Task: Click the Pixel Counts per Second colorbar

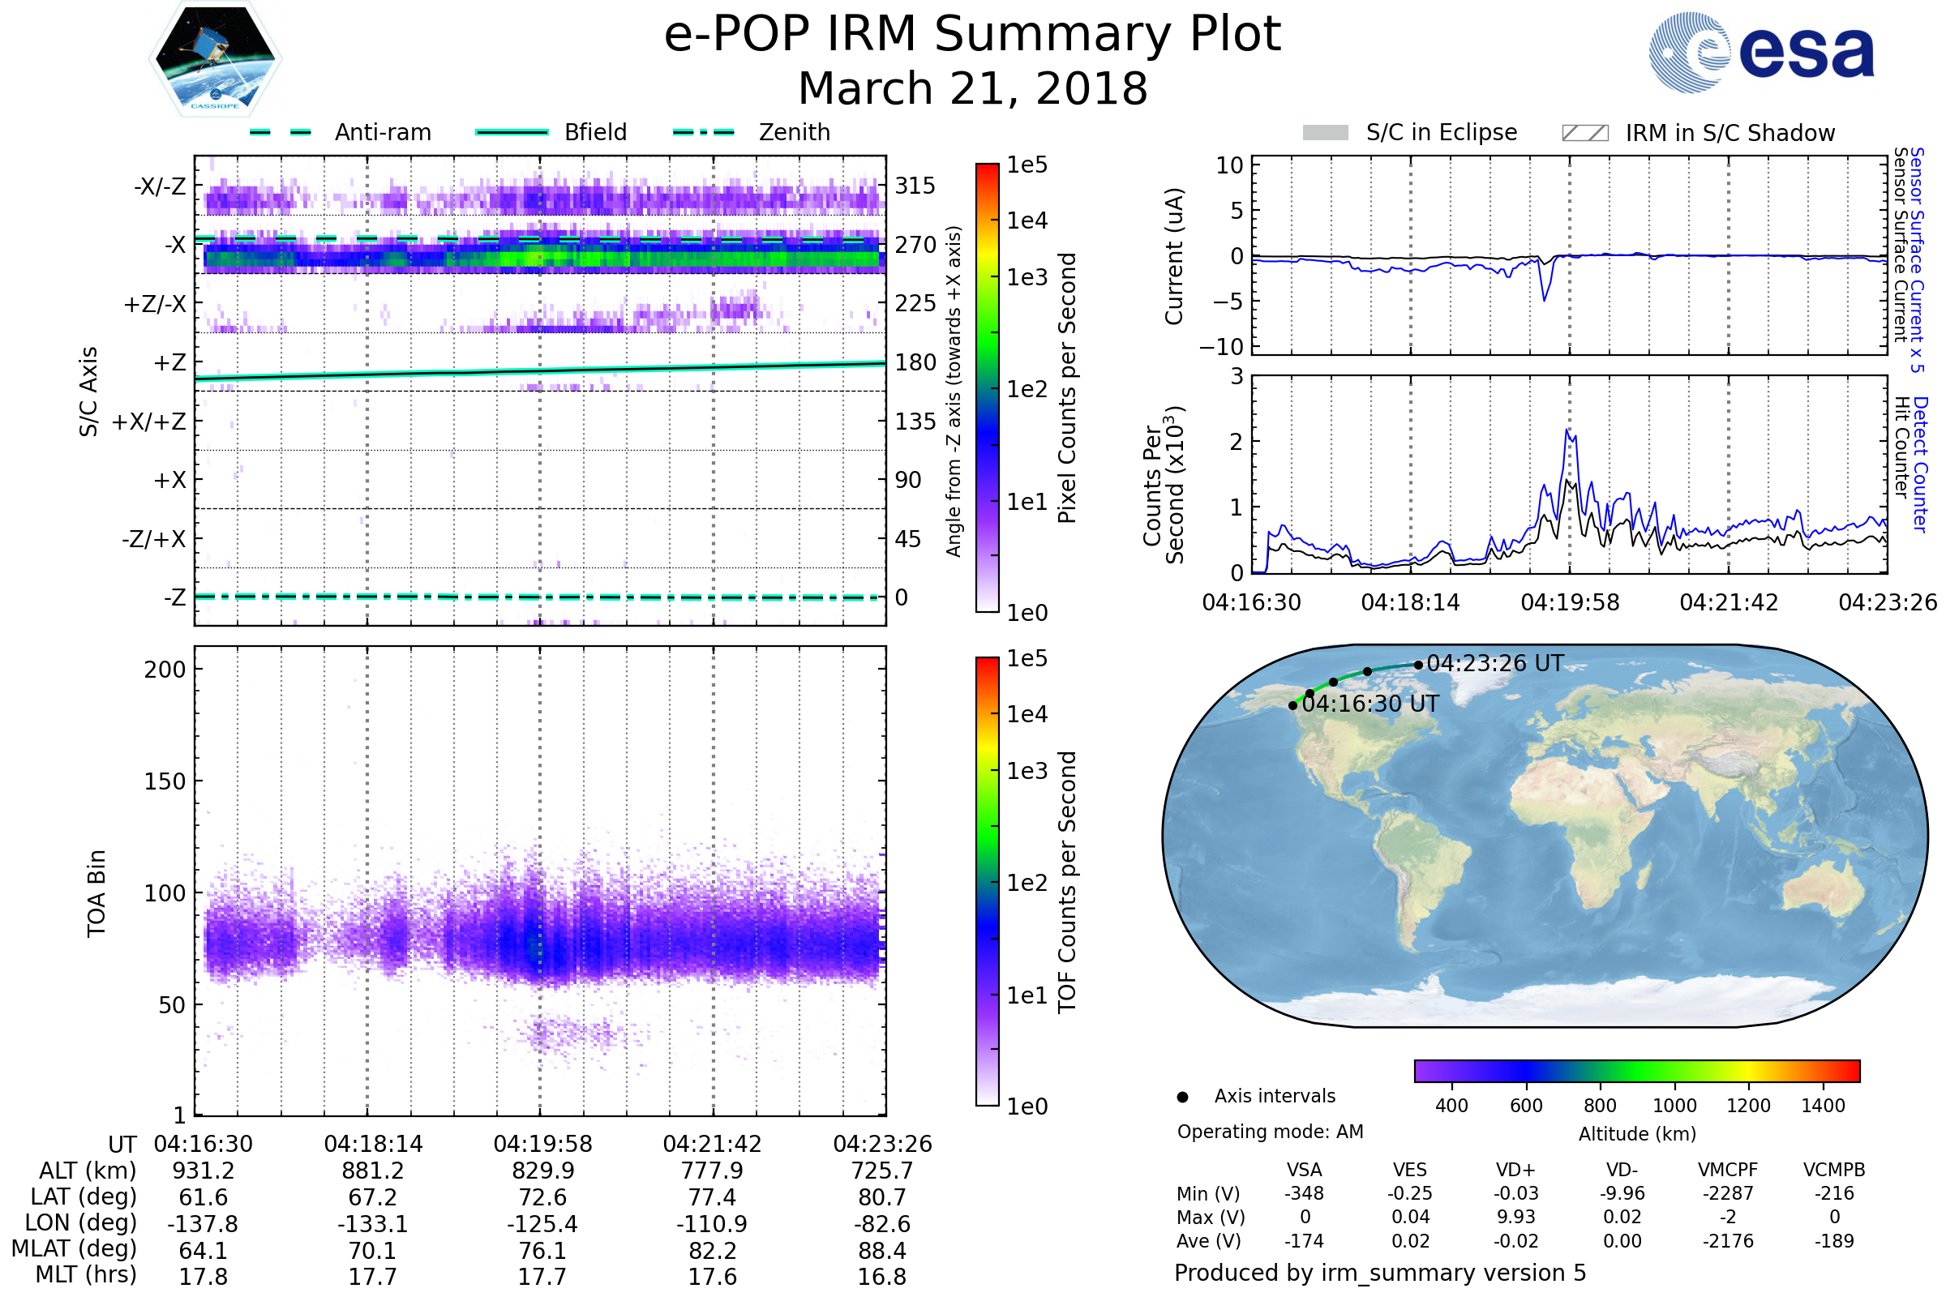Action: 987,387
